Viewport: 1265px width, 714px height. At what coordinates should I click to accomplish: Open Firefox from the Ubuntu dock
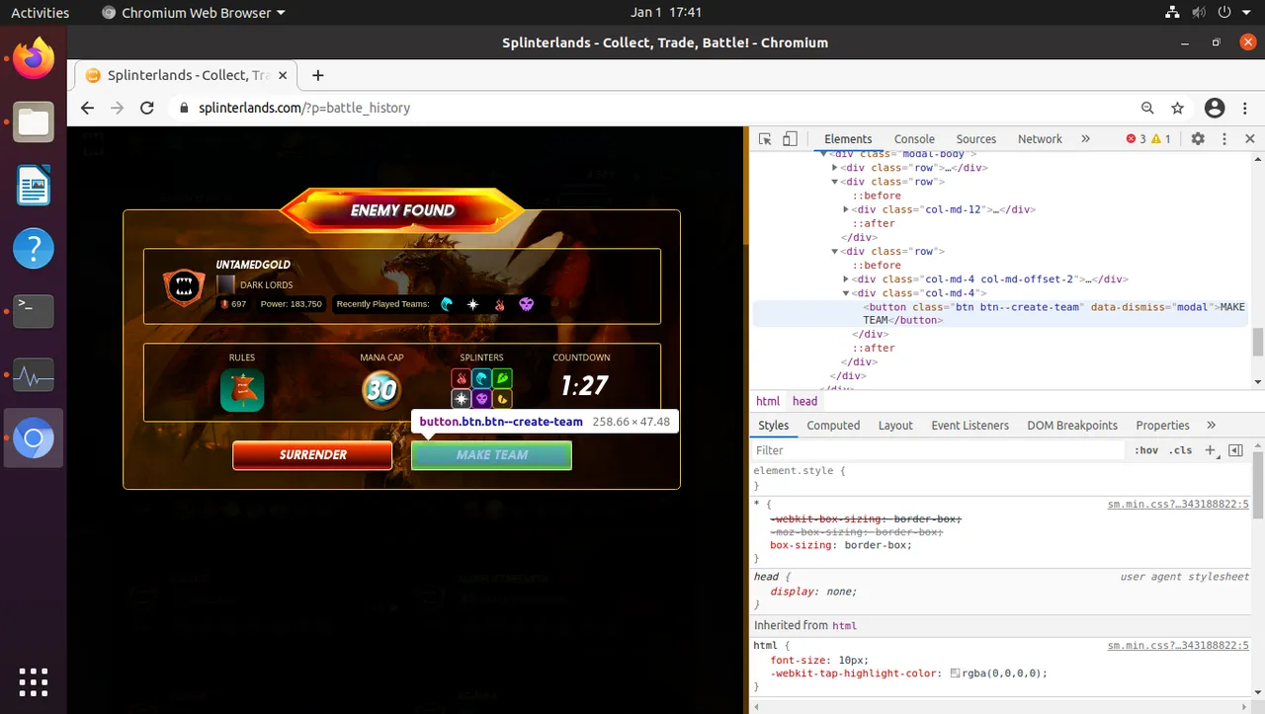pyautogui.click(x=33, y=58)
